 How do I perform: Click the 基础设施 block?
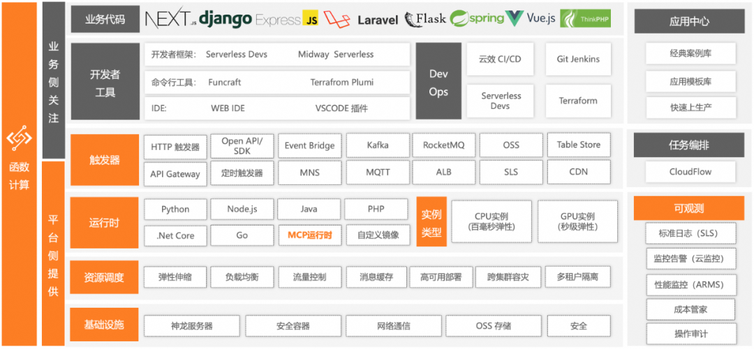tap(104, 325)
